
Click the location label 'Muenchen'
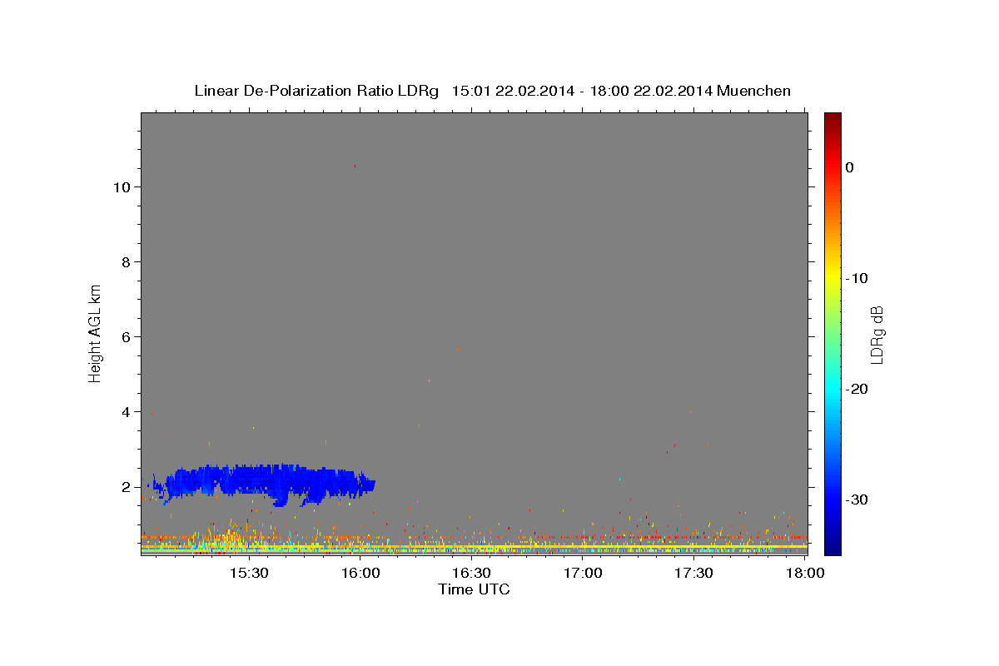(x=754, y=91)
